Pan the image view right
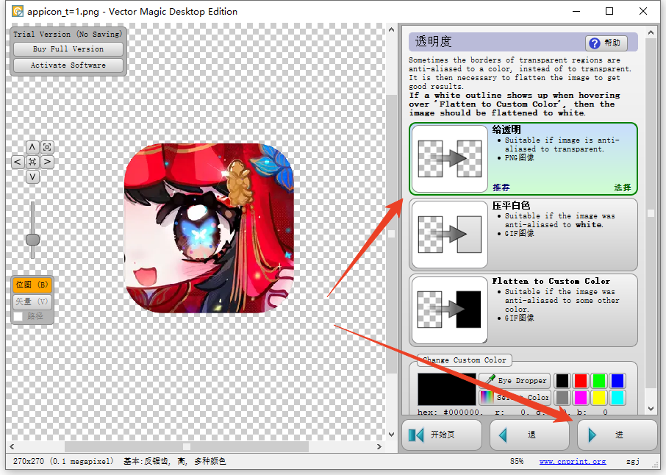666x475 pixels. click(47, 162)
